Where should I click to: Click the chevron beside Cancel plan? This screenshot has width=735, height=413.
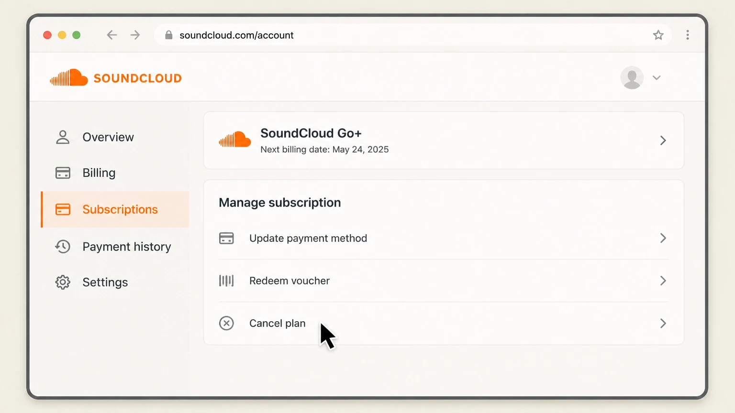[663, 324]
